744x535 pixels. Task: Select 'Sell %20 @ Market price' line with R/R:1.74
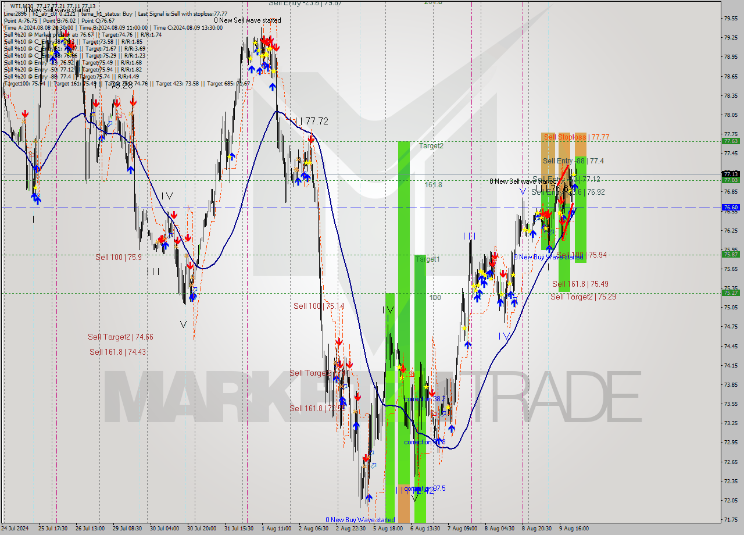[83, 34]
